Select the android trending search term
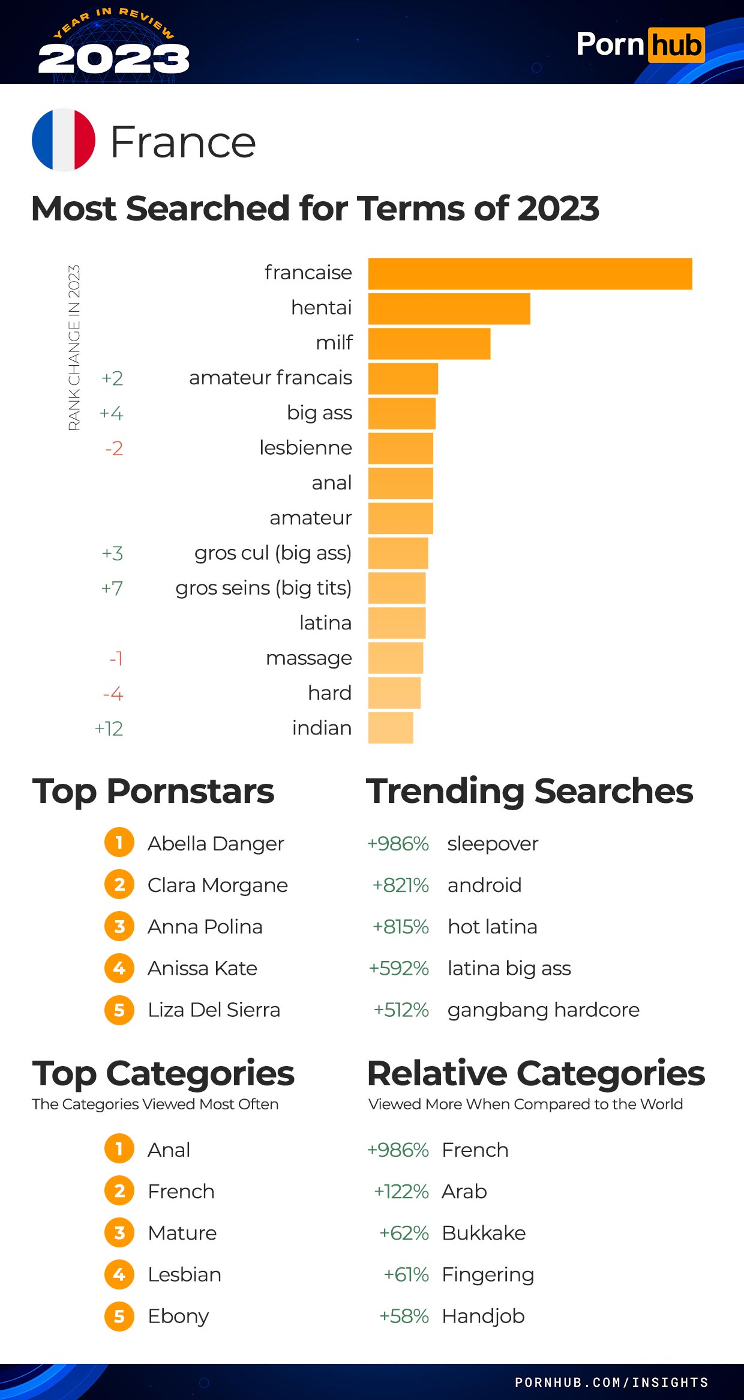This screenshot has height=1400, width=744. [484, 885]
